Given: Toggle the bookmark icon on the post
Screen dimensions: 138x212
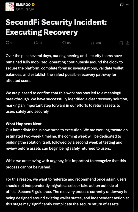Looking at the screenshot, I should 121,43.
